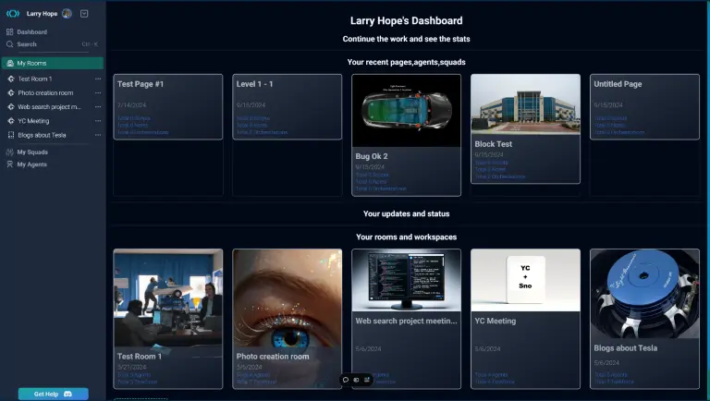Open Web search project room in the sidebar
Screen dimensions: 710x401
49,107
